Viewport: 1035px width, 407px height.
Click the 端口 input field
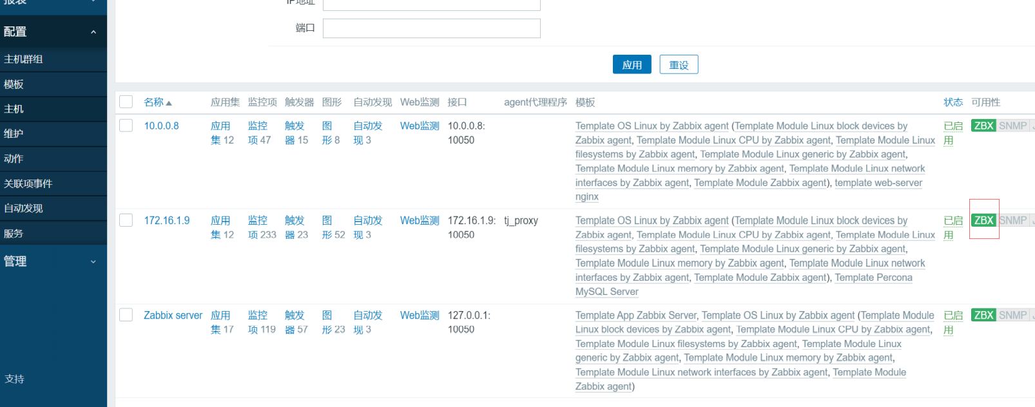tap(432, 28)
